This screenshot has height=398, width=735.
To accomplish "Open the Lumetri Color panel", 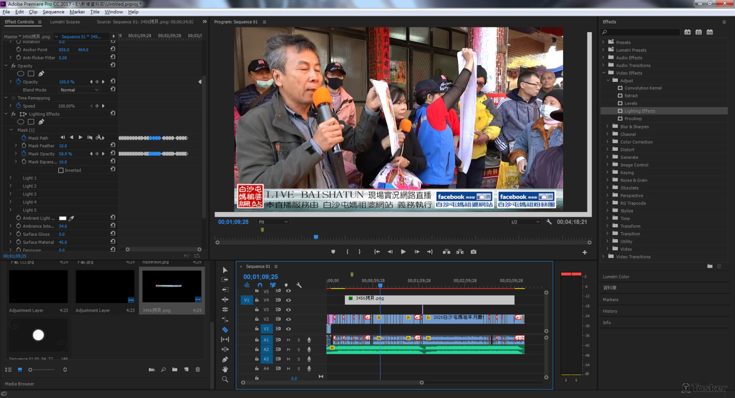I will coord(616,277).
